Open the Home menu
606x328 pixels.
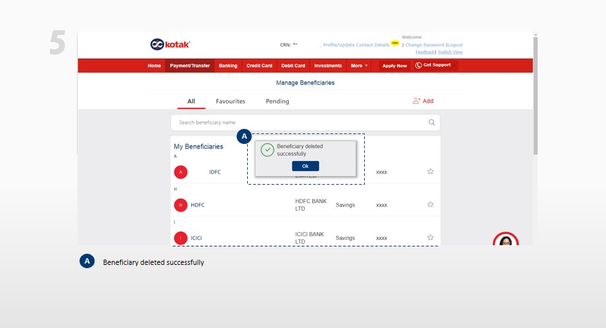click(154, 66)
